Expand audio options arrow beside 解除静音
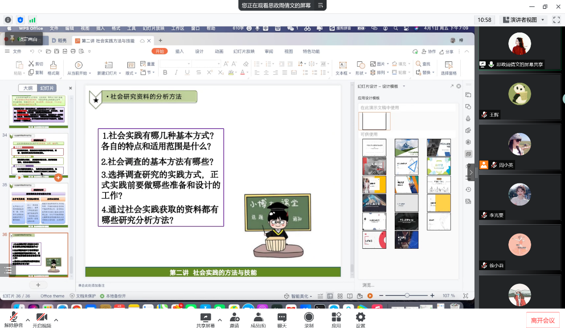 coord(28,320)
